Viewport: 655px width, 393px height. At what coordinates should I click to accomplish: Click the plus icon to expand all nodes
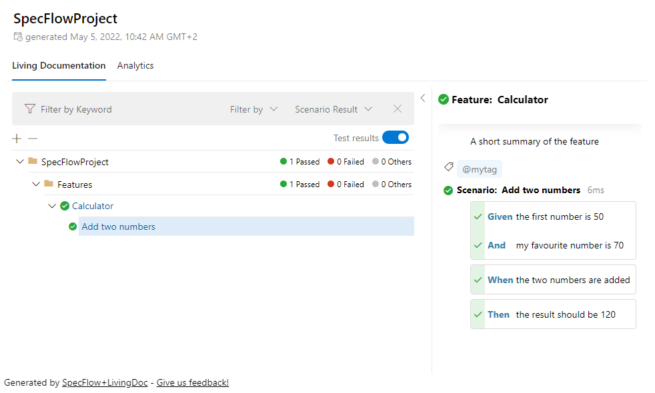[16, 139]
